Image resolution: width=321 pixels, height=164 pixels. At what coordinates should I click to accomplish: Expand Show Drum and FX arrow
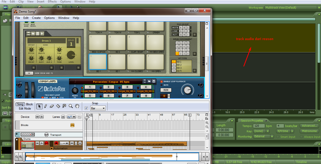(29, 73)
